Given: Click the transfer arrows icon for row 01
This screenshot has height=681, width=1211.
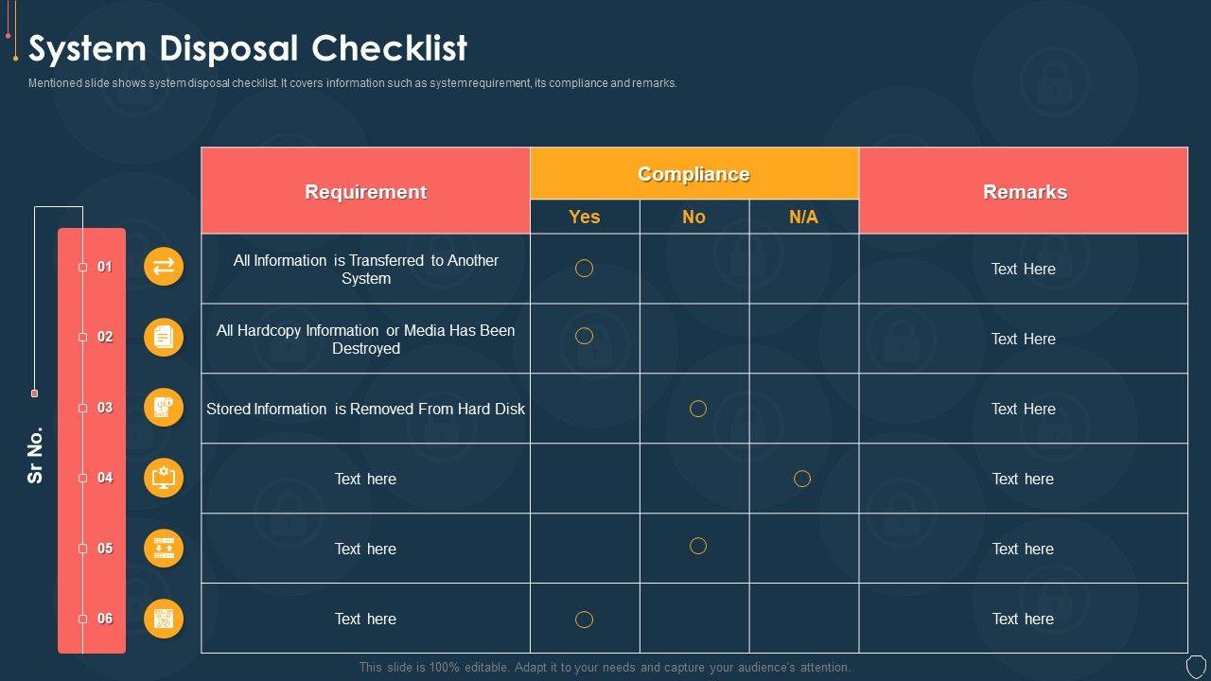Looking at the screenshot, I should [x=164, y=267].
